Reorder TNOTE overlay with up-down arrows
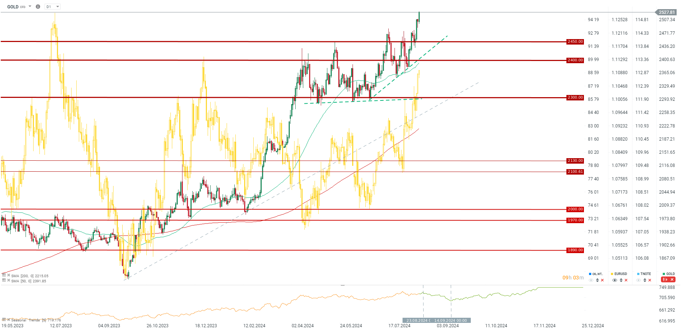This screenshot has width=681, height=332. (645, 280)
